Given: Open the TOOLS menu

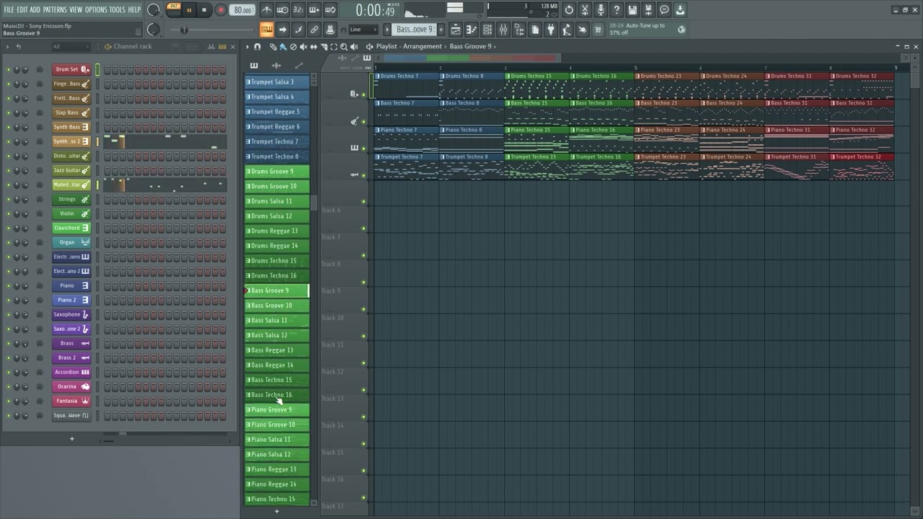Looking at the screenshot, I should [x=117, y=9].
